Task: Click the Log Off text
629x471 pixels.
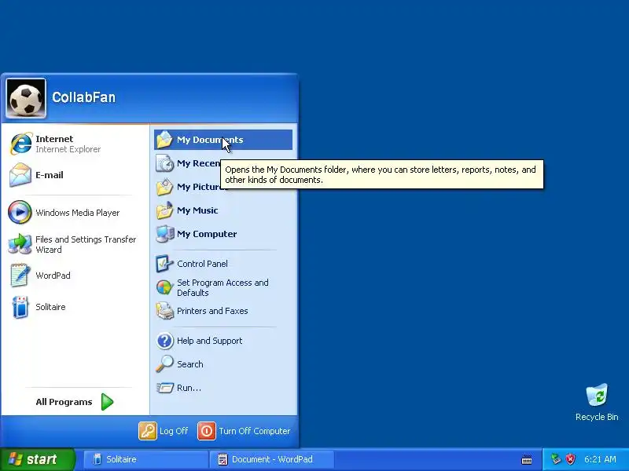Action: point(174,431)
